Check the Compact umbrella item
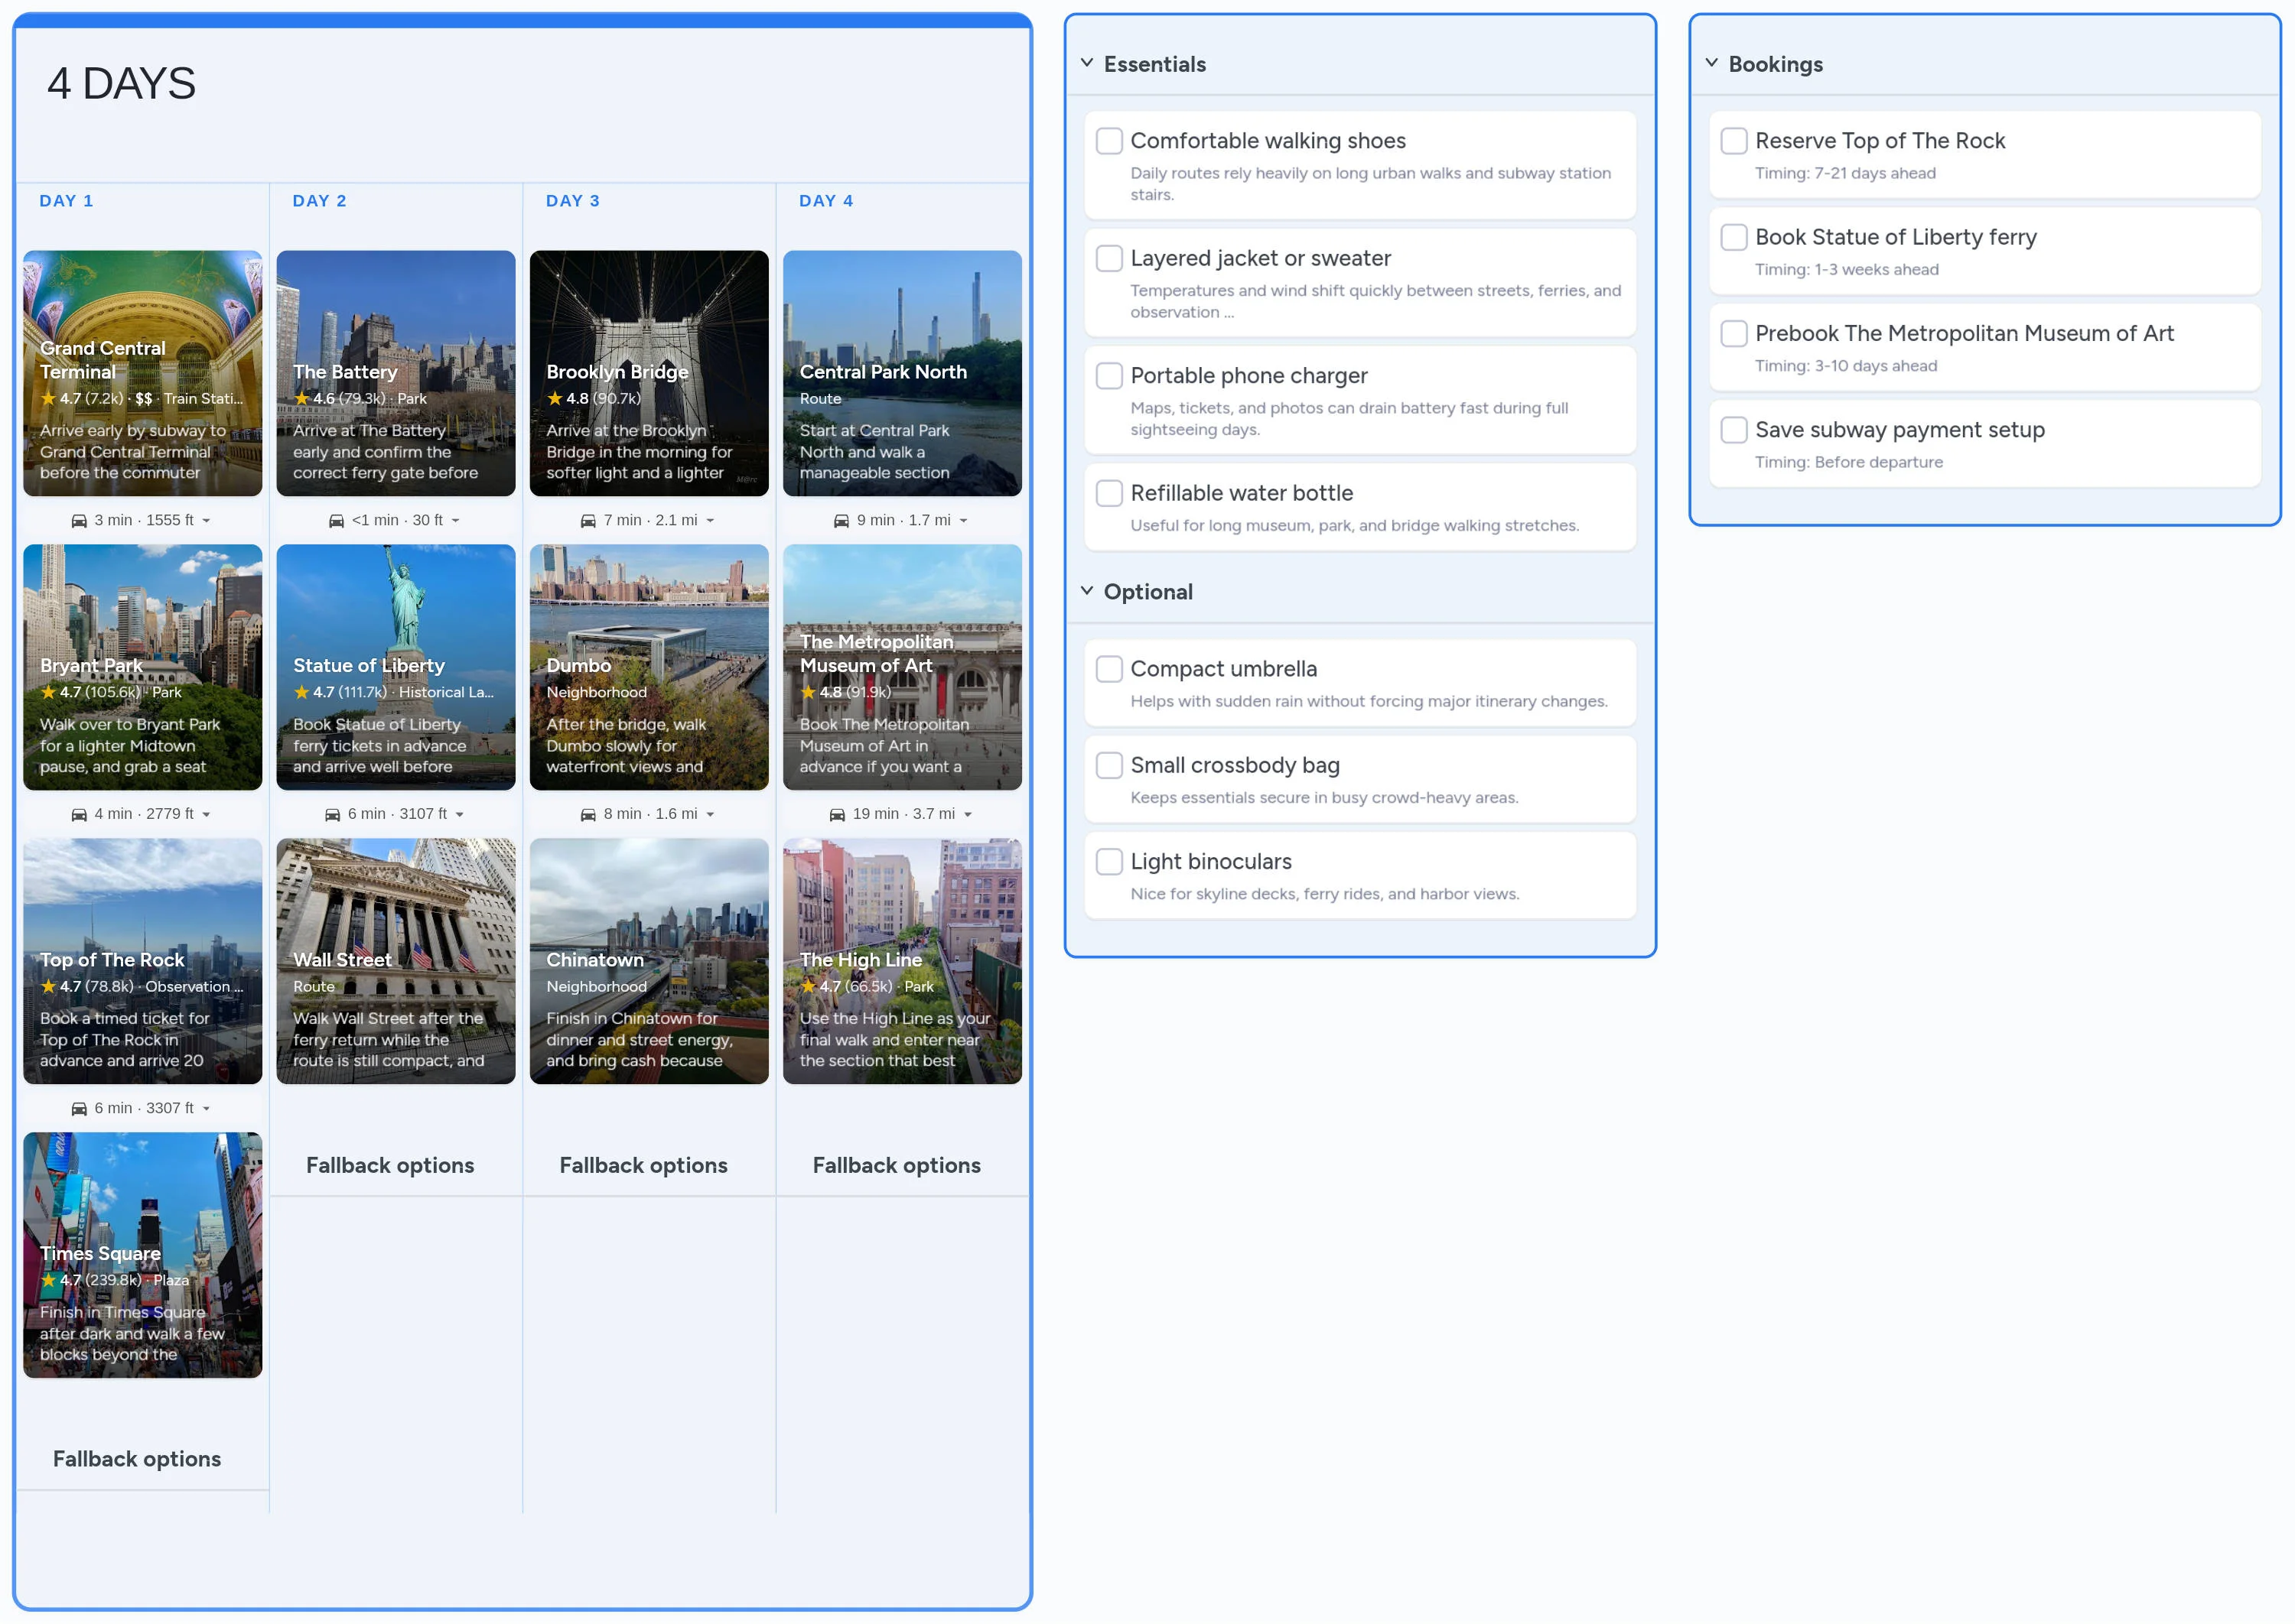This screenshot has height=1624, width=2295. pyautogui.click(x=1108, y=668)
